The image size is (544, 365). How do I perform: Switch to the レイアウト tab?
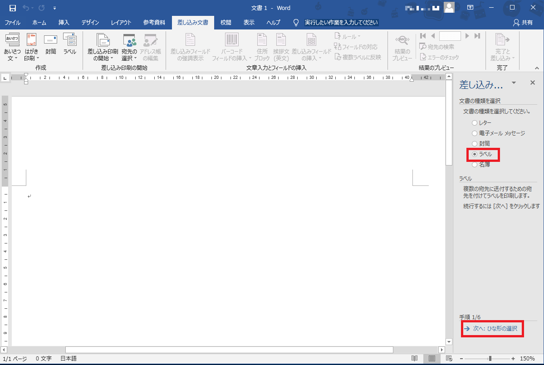(x=121, y=22)
